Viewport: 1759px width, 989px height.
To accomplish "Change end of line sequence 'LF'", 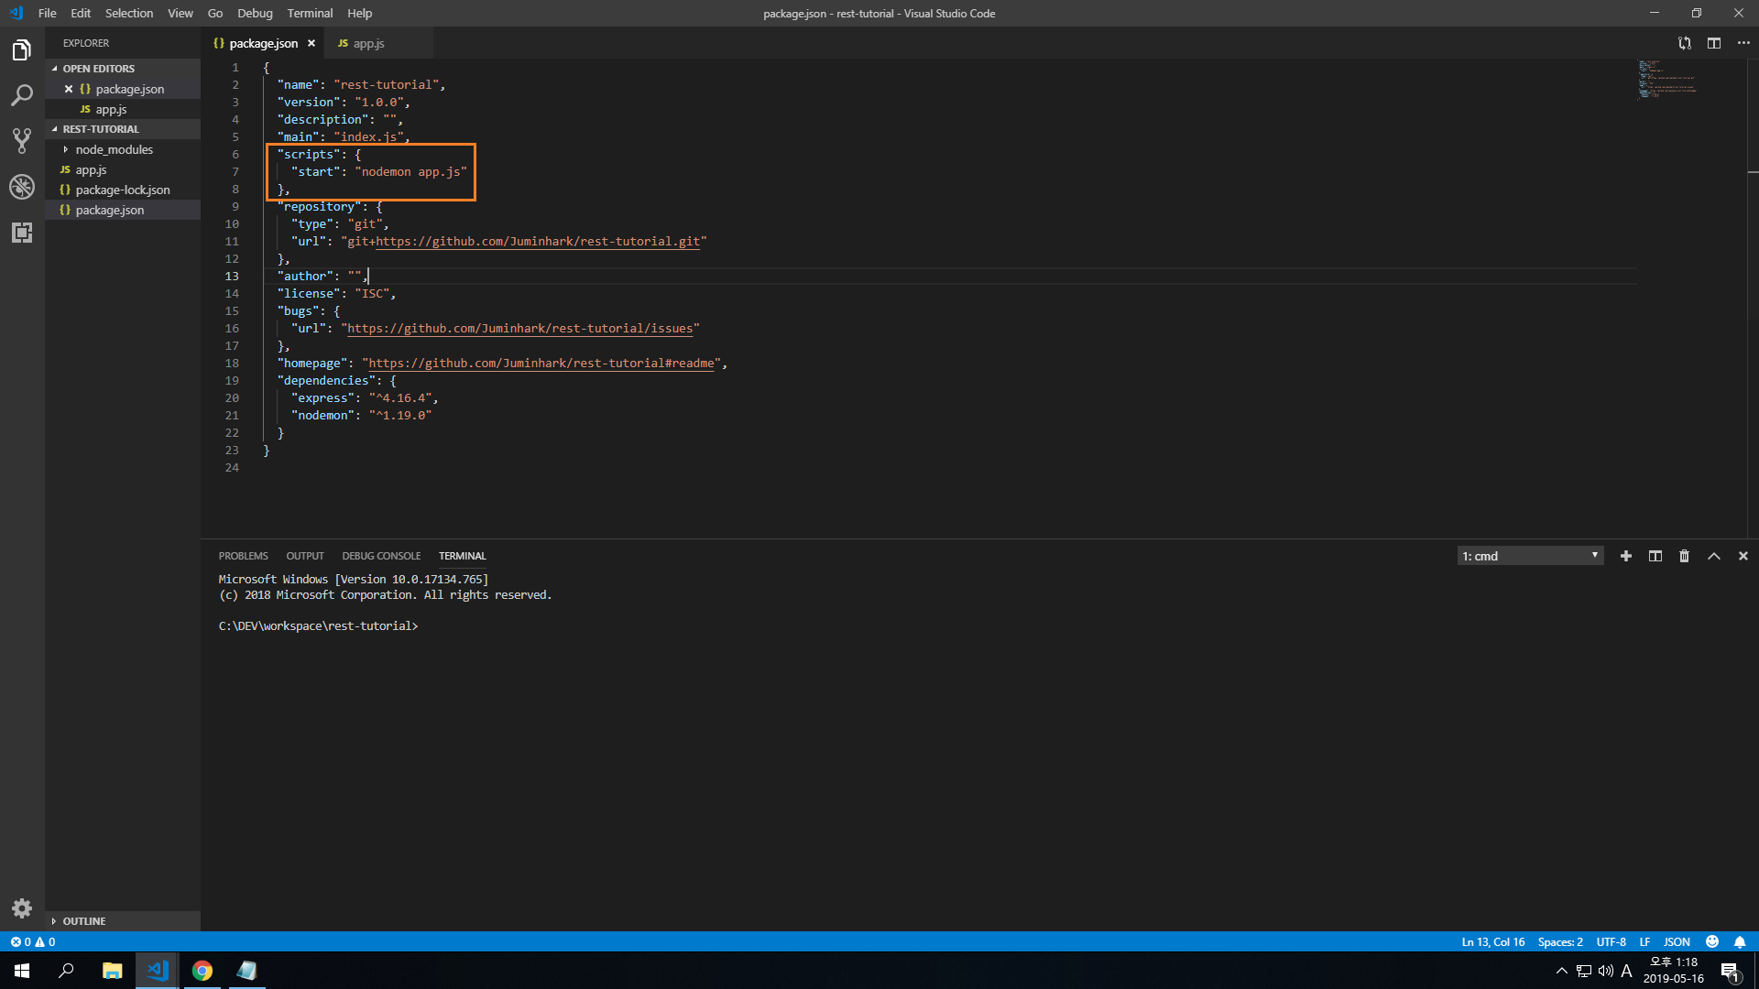I will click(x=1644, y=941).
